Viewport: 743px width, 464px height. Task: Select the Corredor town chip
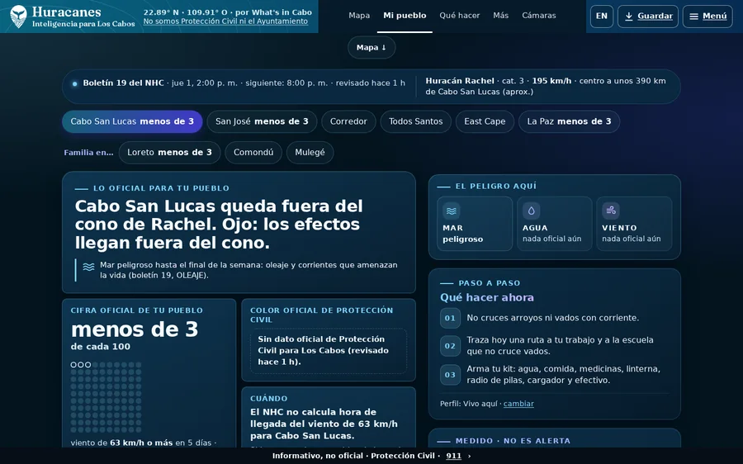[x=348, y=121]
